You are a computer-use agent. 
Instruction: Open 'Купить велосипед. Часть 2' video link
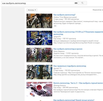point(78,83)
